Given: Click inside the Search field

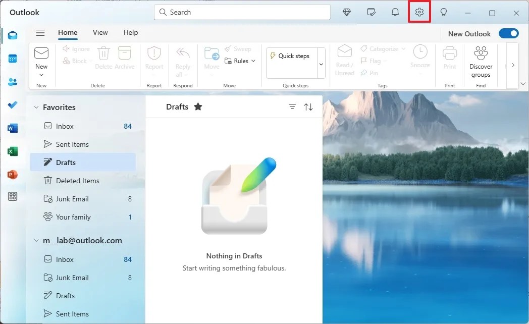Looking at the screenshot, I should pos(242,12).
